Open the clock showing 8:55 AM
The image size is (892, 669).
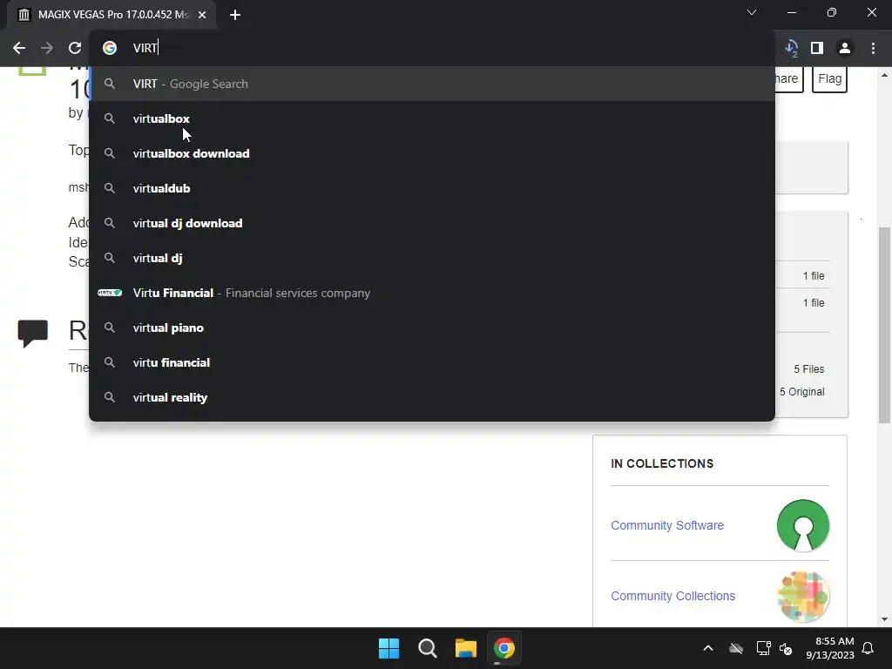830,648
